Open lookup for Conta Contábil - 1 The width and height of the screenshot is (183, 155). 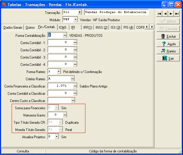[x=75, y=43]
